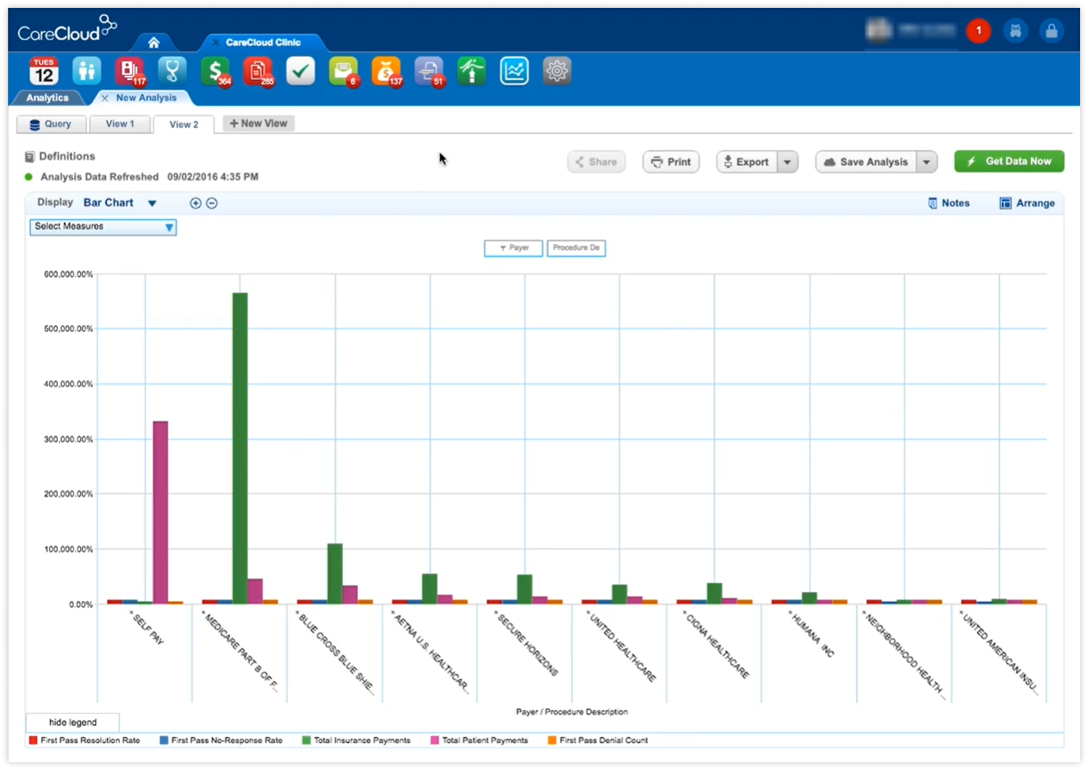
Task: Select the View 2 tab
Action: [184, 124]
